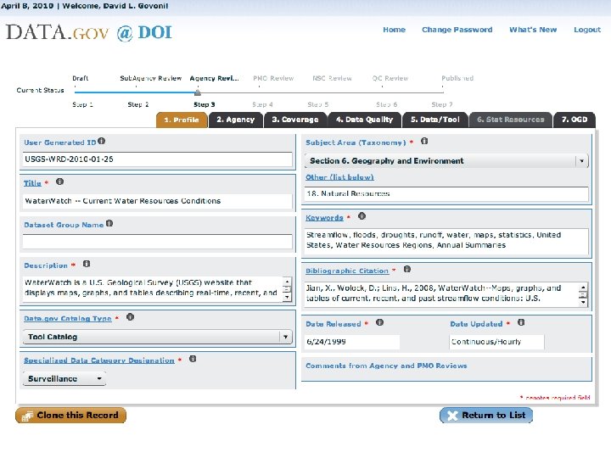Screen dimensions: 611x458
Task: Click the info icon next to Date Updated
Action: (521, 322)
